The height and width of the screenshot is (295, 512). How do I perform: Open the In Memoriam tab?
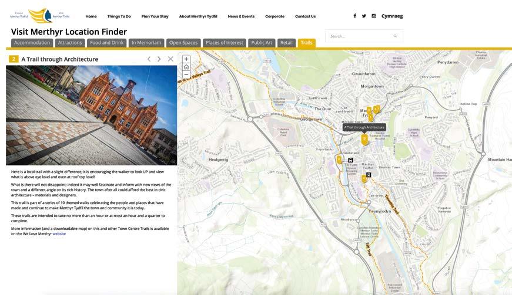tap(146, 43)
